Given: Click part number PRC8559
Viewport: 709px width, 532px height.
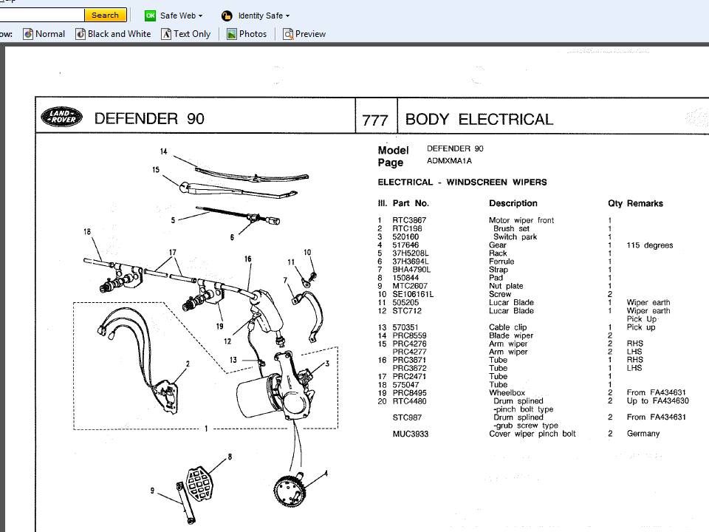Looking at the screenshot, I should coord(409,335).
